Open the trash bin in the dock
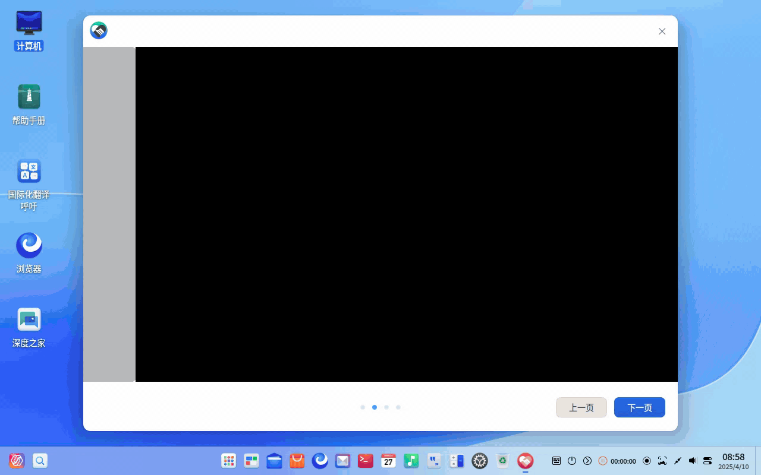The image size is (761, 475). 502,461
